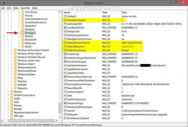Screen dimensions: 188x127
Task: Open the View menu
Action: click(16, 8)
